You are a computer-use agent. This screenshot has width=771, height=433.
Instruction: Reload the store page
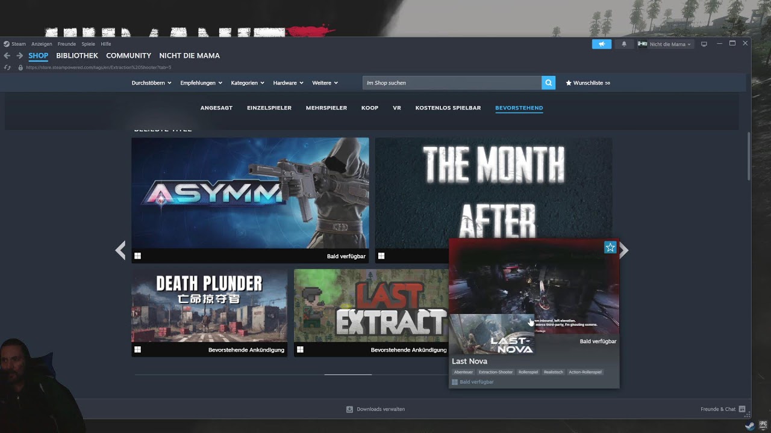pos(7,67)
